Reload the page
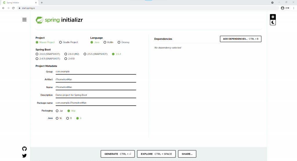Screen dimensions: 297x161 (x=13, y=8)
